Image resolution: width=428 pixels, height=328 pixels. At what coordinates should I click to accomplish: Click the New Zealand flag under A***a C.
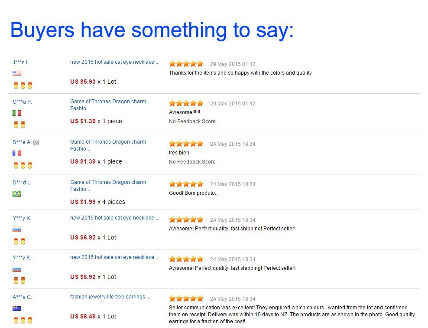(17, 308)
